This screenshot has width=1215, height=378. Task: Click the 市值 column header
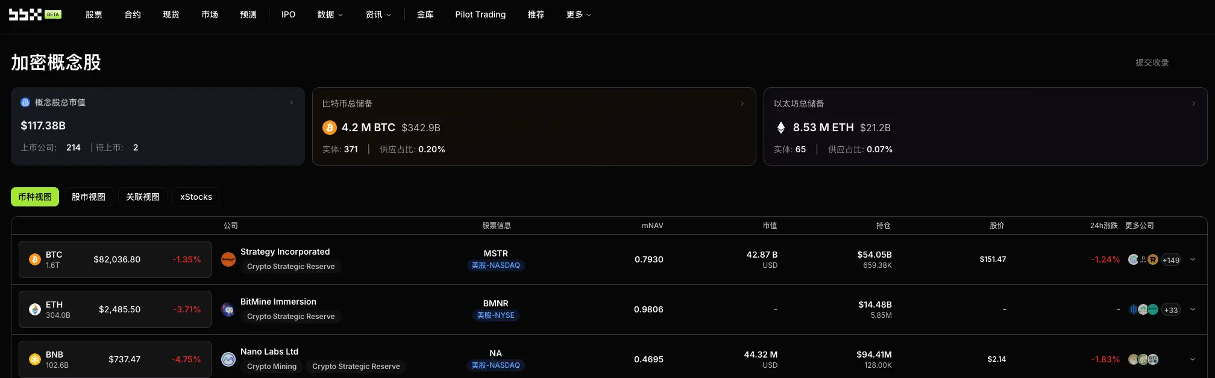[x=770, y=226]
